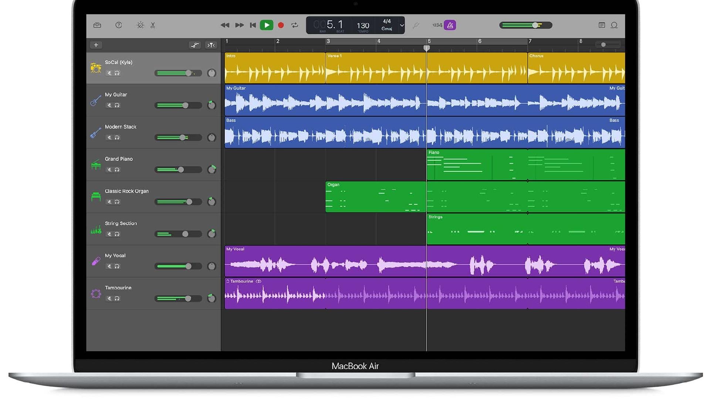Open the Library panel icon
The height and width of the screenshot is (399, 710).
tap(97, 25)
